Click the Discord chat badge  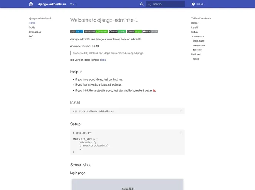click(x=150, y=32)
